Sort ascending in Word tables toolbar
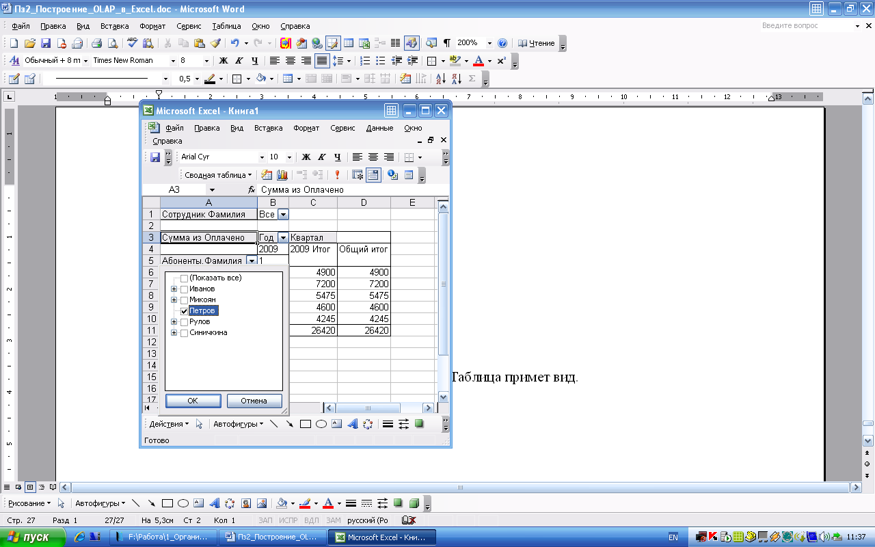875x547 pixels. click(440, 79)
